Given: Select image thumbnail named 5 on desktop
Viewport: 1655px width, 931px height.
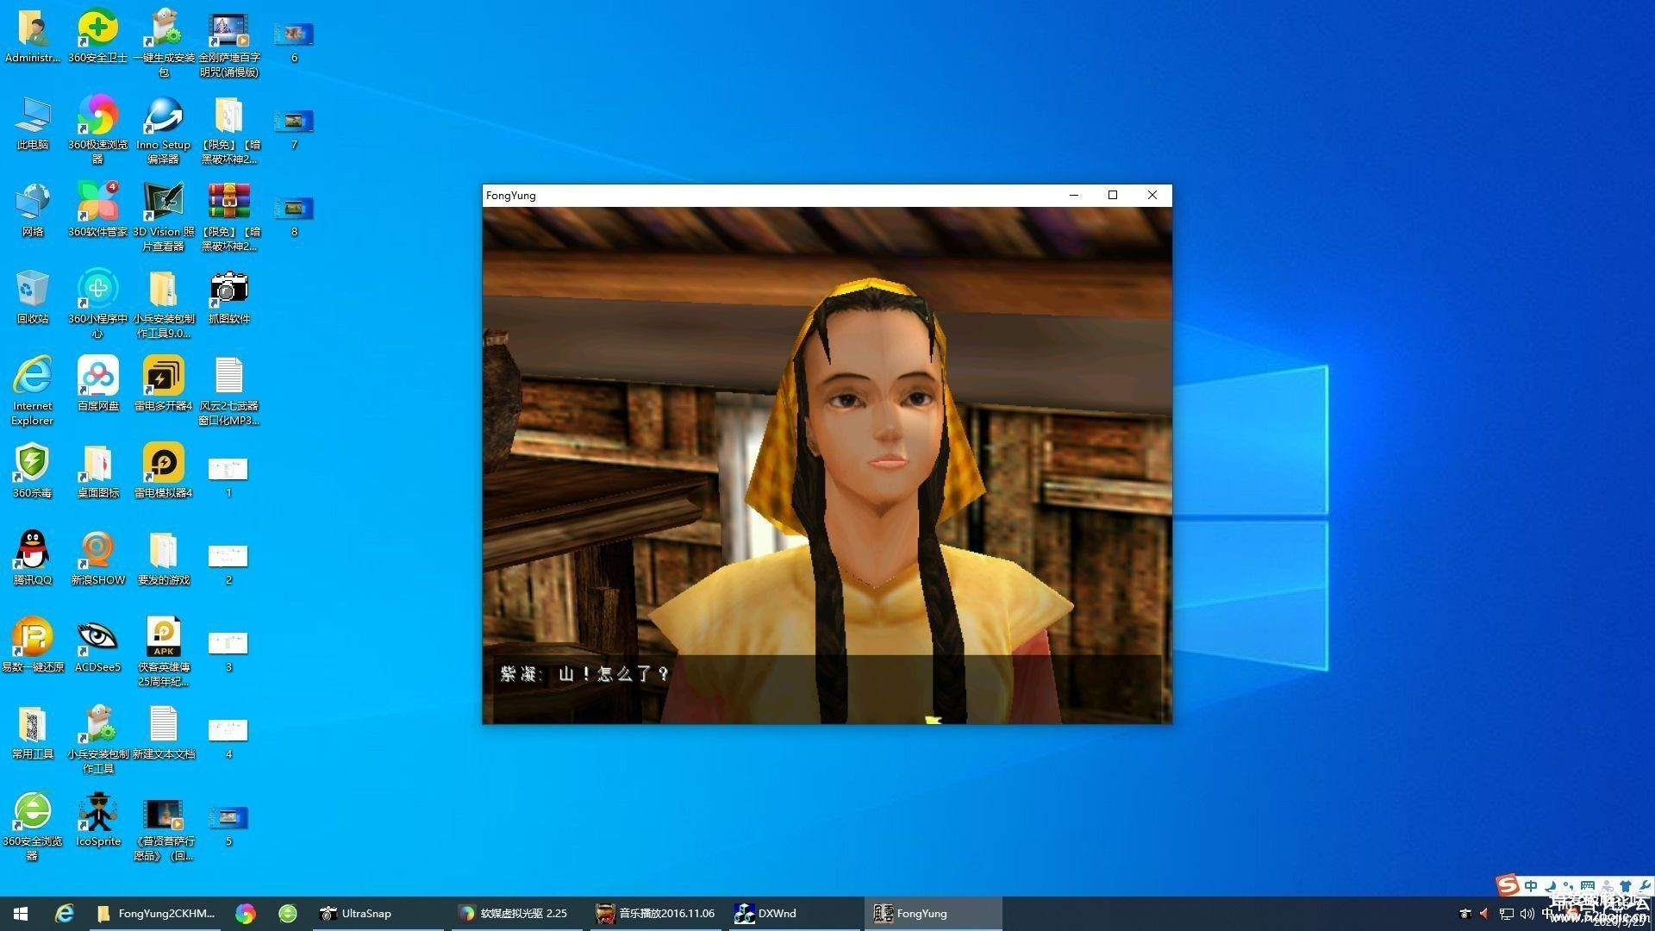Looking at the screenshot, I should pos(228,825).
